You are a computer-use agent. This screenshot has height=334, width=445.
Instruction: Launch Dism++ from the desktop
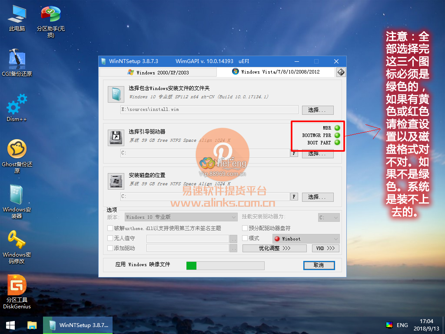(x=17, y=108)
